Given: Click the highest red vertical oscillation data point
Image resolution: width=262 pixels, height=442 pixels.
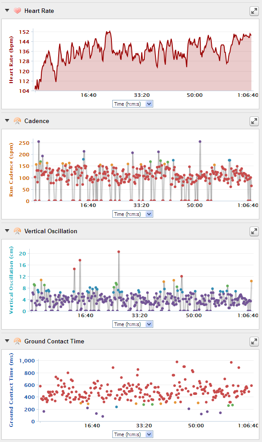Looking at the screenshot, I should pos(119,252).
